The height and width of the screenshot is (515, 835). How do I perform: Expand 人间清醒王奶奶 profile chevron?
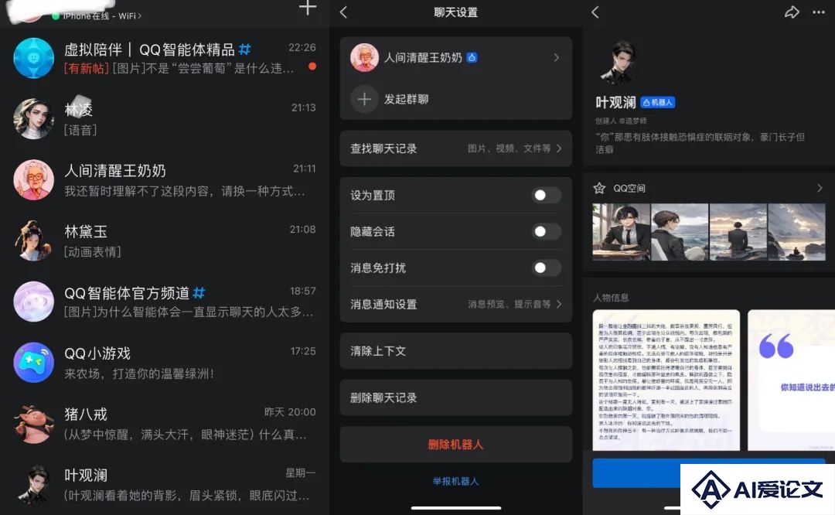(557, 57)
